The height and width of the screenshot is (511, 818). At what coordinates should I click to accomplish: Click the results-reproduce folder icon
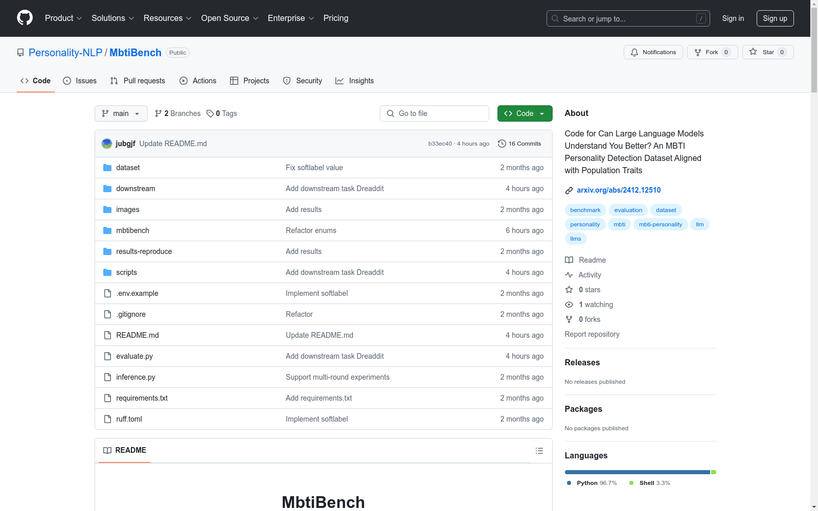pyautogui.click(x=107, y=251)
